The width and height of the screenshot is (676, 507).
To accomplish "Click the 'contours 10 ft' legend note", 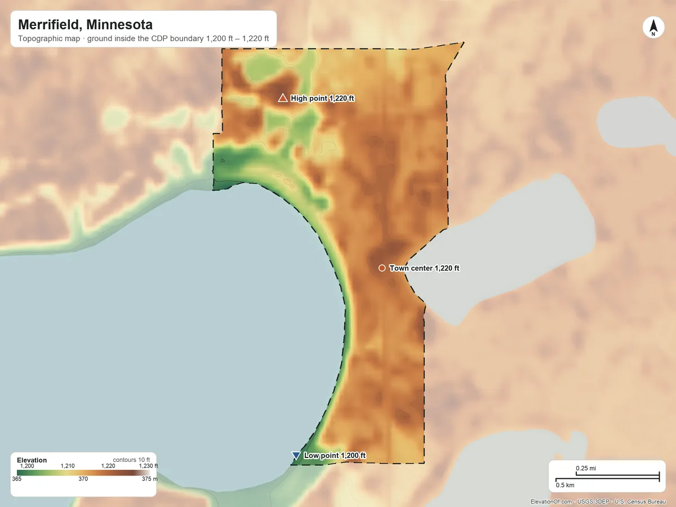I will [x=131, y=460].
